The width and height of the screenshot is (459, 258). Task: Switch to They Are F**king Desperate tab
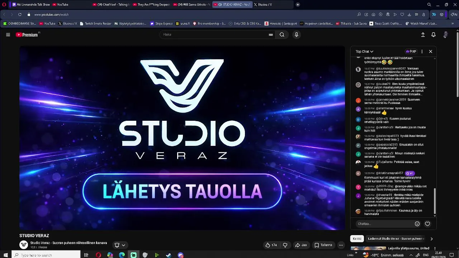pos(151,5)
